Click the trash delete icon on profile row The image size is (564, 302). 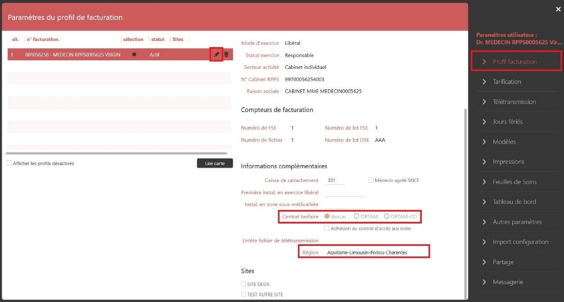pos(226,55)
